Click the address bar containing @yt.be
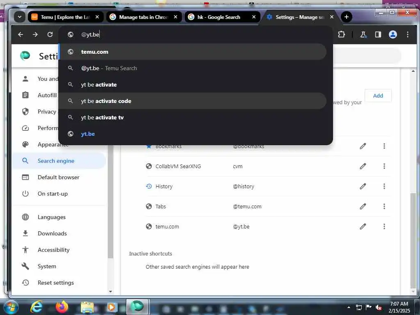This screenshot has height=315, width=420. click(196, 34)
